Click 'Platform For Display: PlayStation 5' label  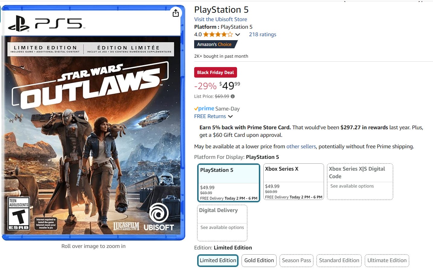click(236, 157)
